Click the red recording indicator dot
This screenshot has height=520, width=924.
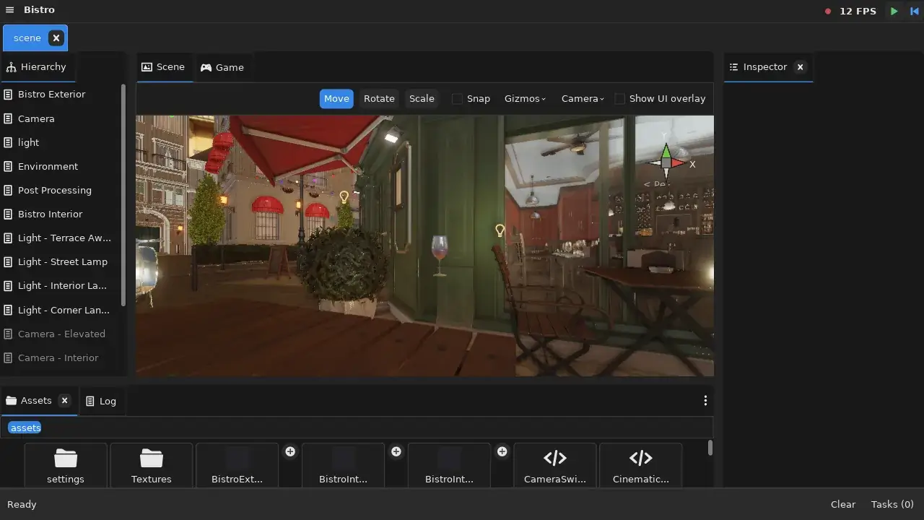(x=828, y=12)
